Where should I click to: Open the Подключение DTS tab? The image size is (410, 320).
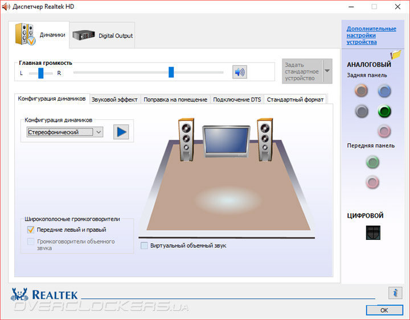(237, 99)
